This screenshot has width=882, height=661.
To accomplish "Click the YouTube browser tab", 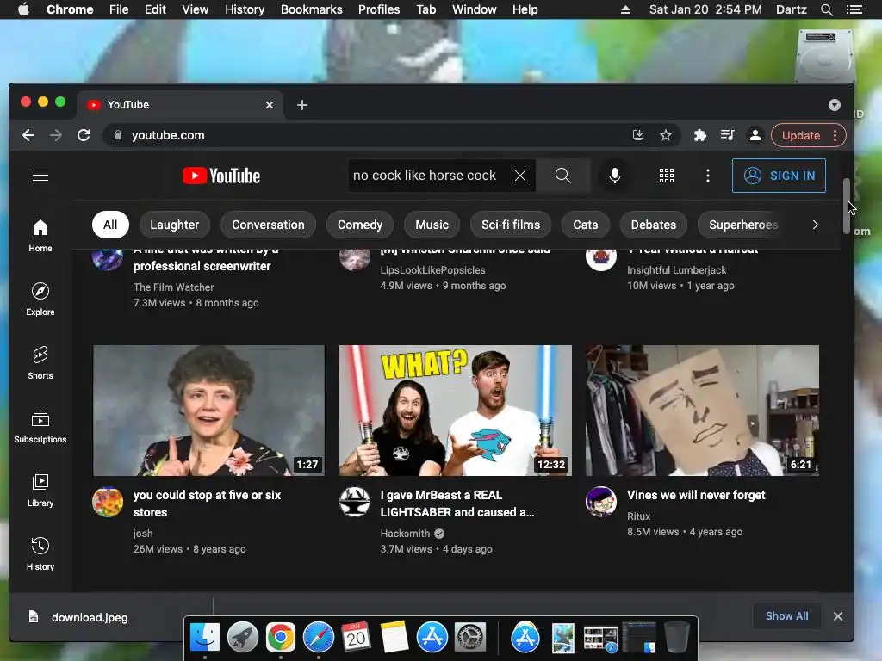I will pos(180,105).
